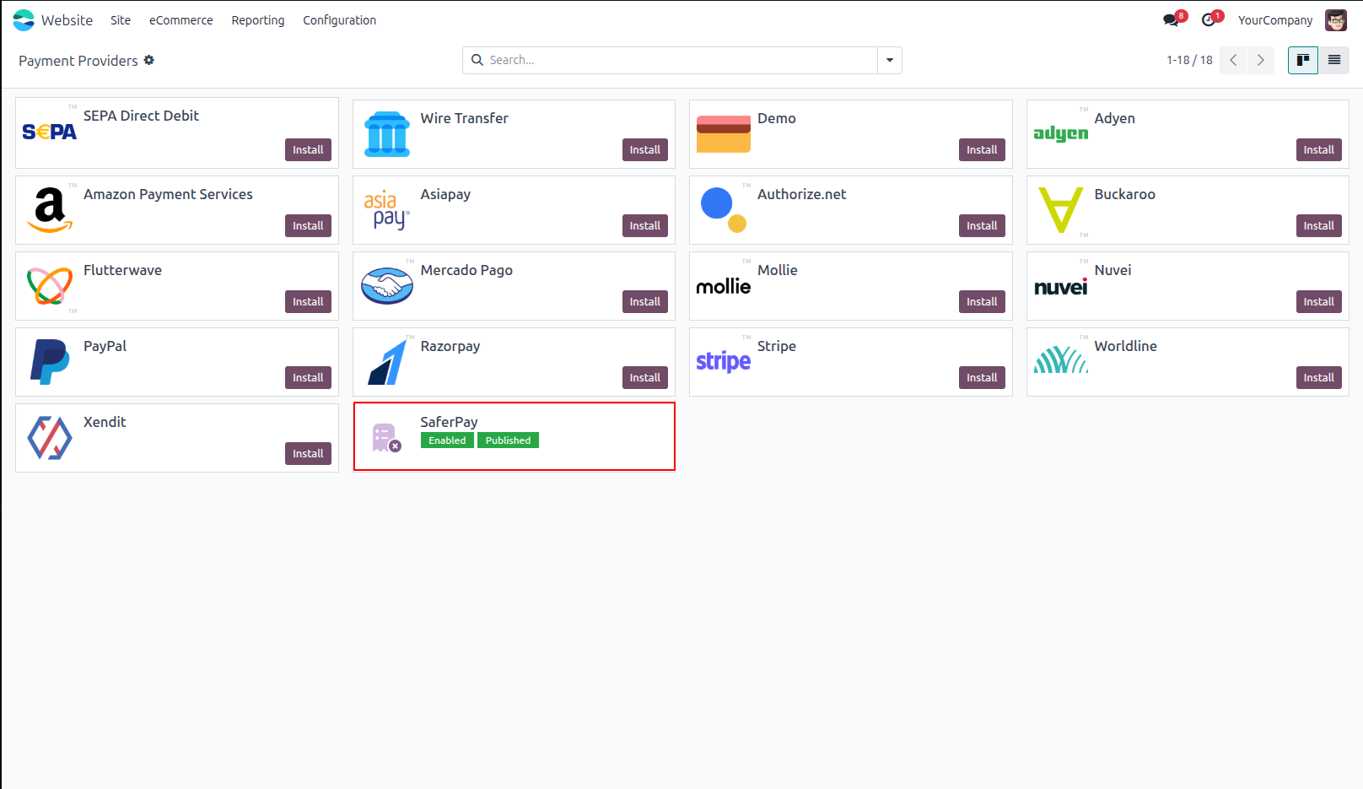Click the Worldline logo icon
This screenshot has height=789, width=1363.
1061,360
